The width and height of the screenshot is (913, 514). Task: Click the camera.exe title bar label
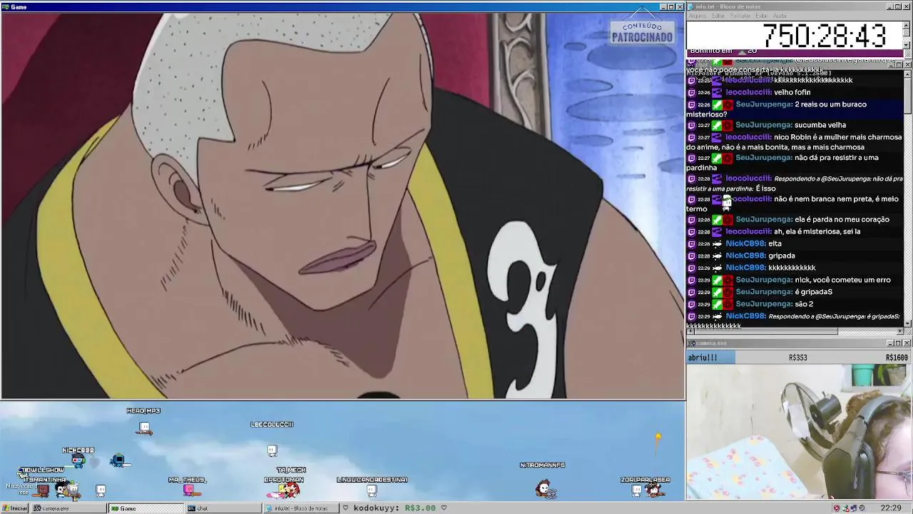[x=711, y=343]
